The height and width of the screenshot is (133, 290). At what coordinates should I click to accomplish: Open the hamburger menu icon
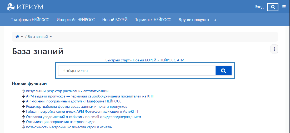click(x=284, y=7)
